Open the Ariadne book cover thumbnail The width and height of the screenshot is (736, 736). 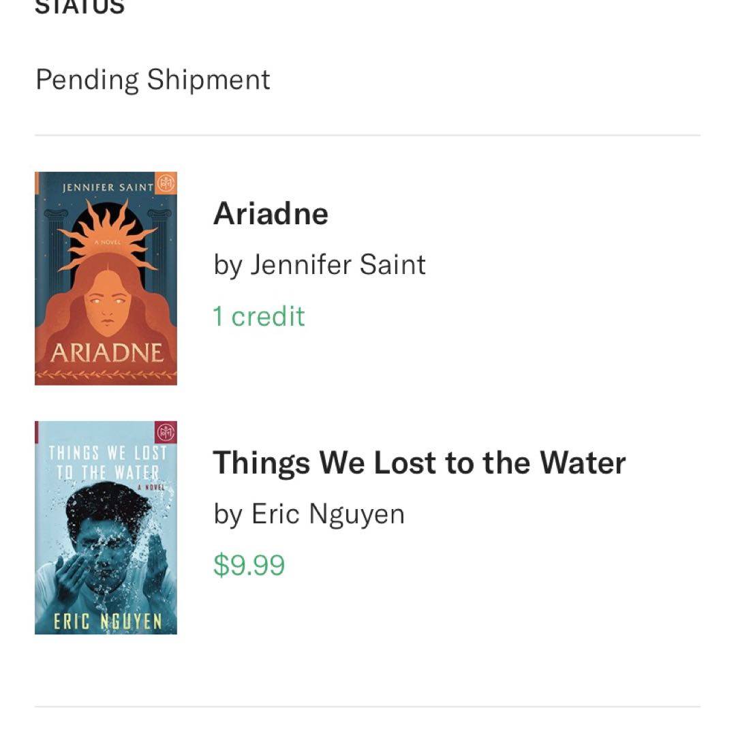click(x=106, y=278)
